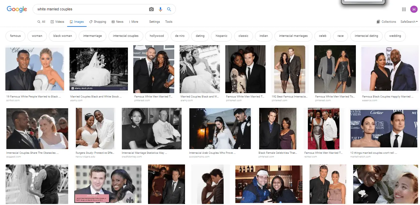420x205 pixels.
Task: Switch to the News tab
Action: [x=118, y=22]
